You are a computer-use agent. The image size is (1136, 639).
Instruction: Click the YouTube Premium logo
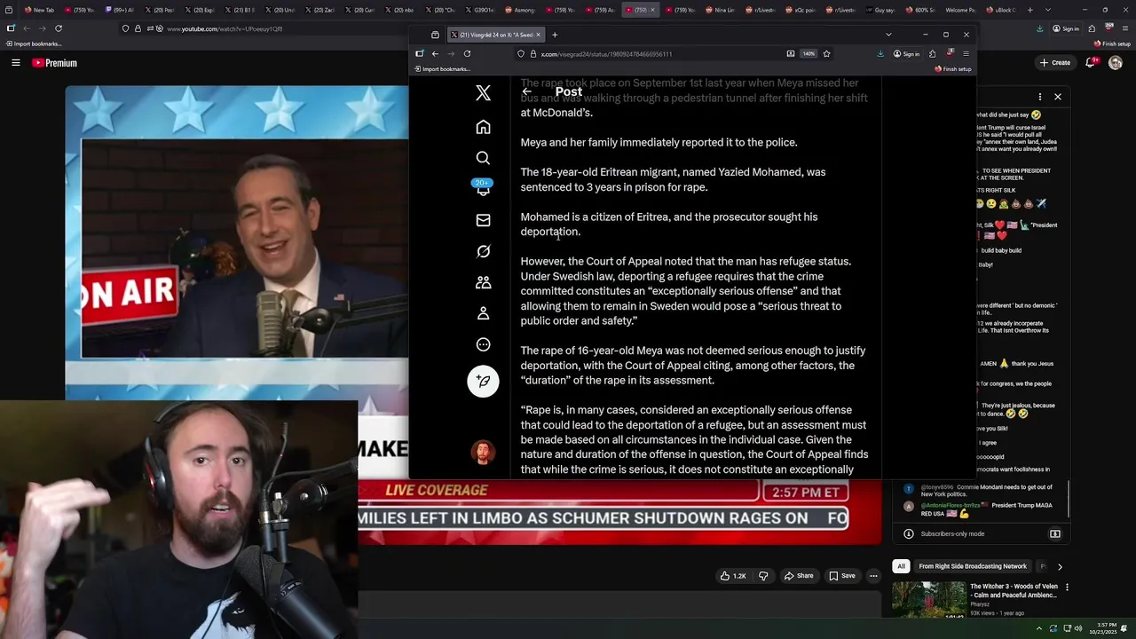55,62
